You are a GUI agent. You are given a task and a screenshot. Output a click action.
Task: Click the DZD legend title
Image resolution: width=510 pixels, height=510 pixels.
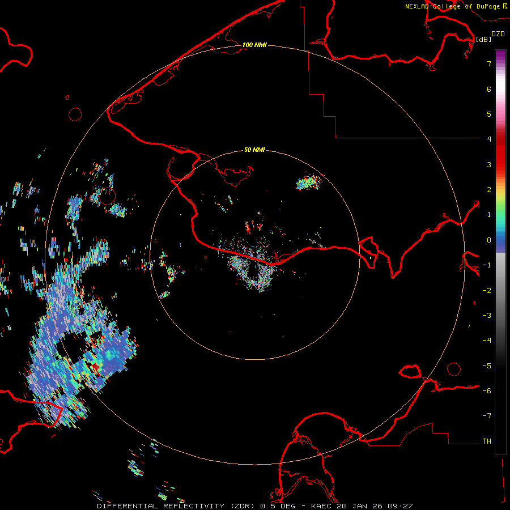pyautogui.click(x=498, y=34)
